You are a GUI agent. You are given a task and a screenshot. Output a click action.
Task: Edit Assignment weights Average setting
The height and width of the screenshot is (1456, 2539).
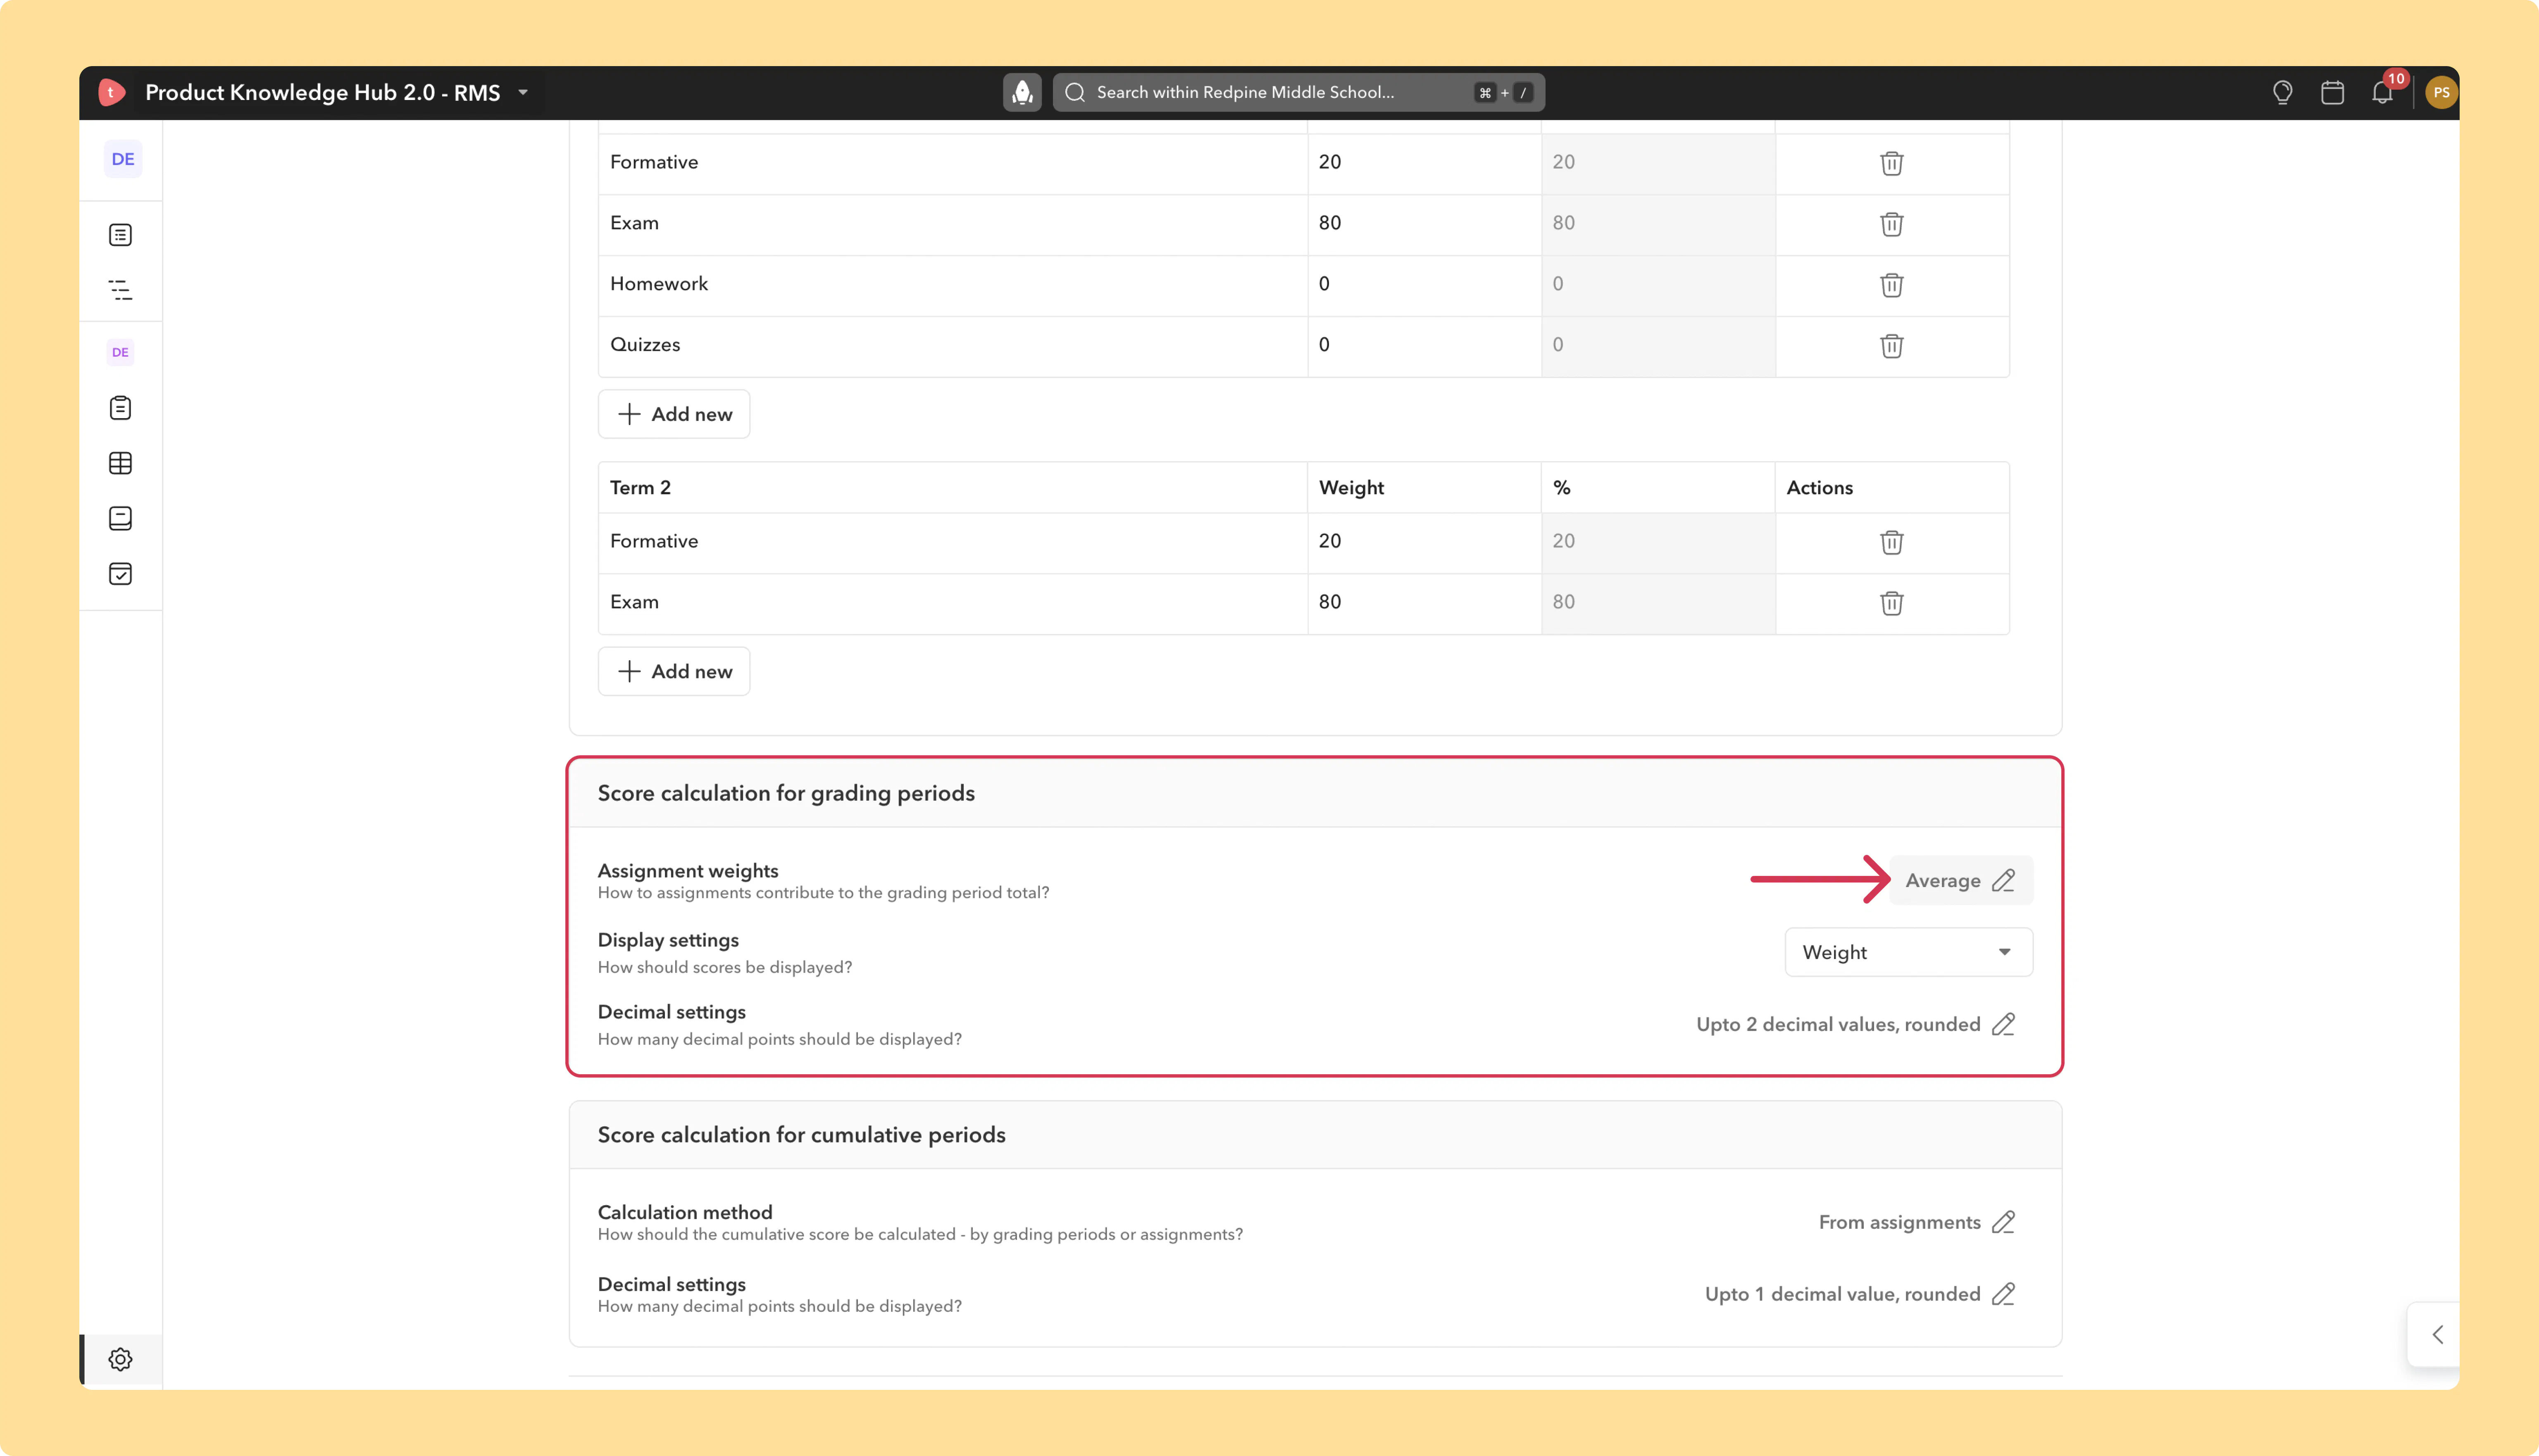pos(1960,880)
